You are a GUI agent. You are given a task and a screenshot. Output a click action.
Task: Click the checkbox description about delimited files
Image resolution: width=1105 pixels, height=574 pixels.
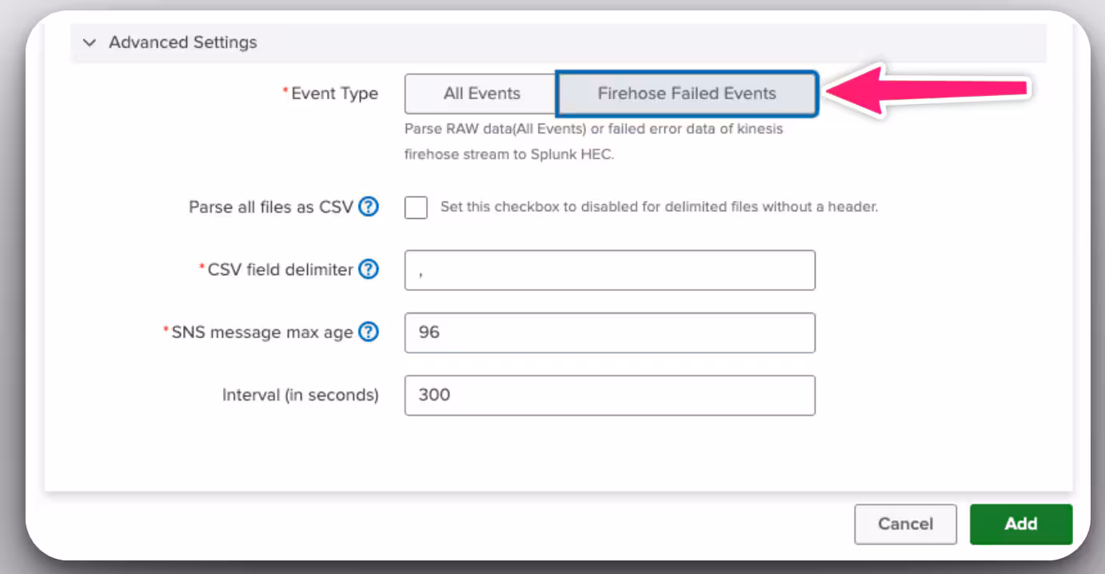tap(659, 207)
